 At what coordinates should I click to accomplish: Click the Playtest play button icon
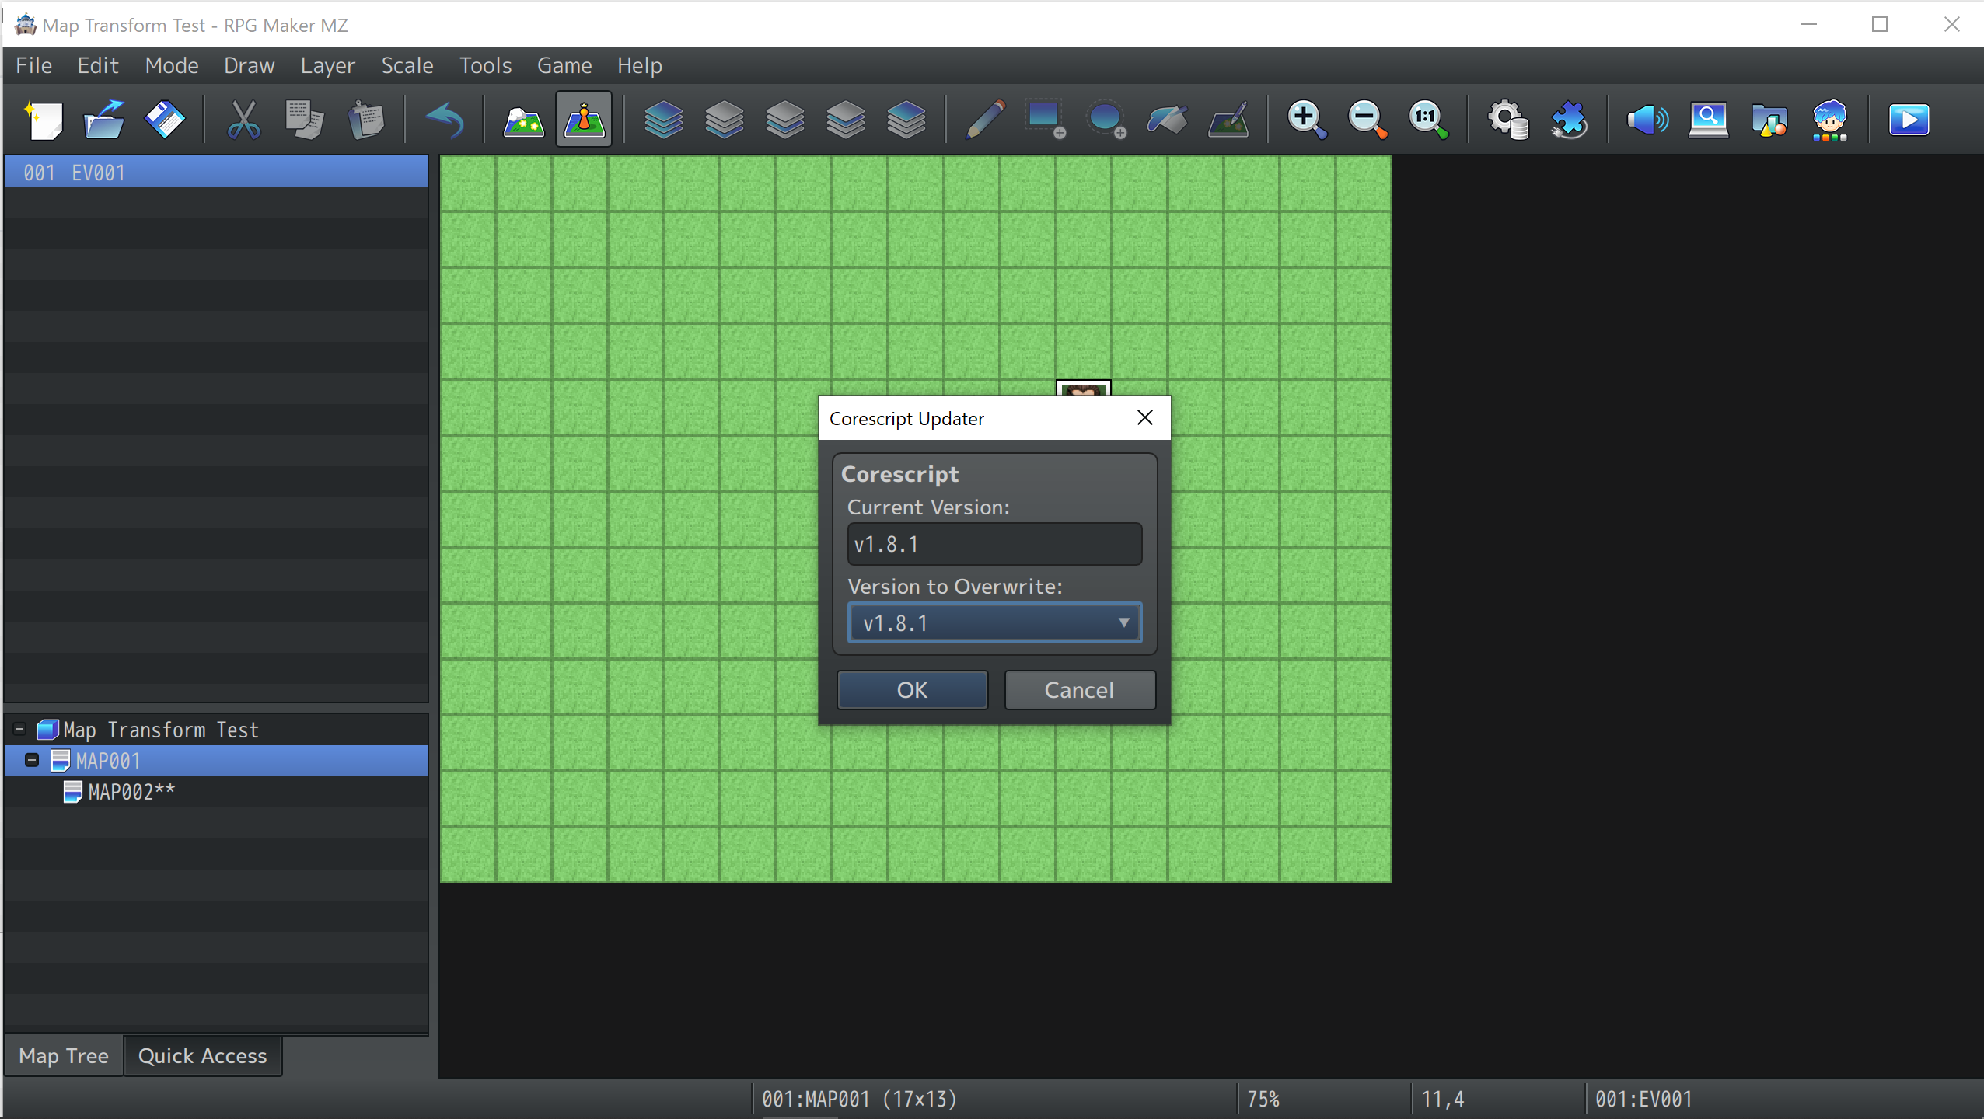coord(1909,120)
